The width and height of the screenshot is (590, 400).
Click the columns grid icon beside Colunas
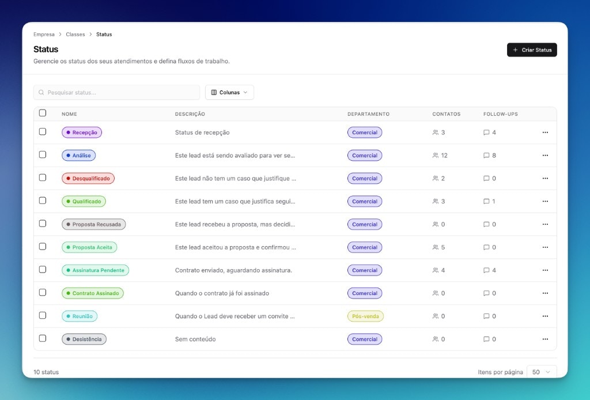coord(214,92)
